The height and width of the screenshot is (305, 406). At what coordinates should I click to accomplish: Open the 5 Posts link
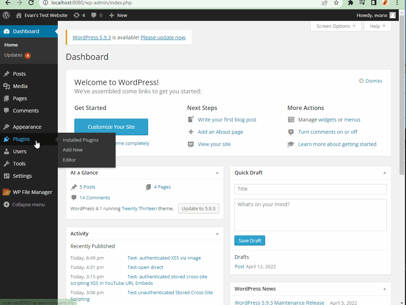tap(87, 187)
